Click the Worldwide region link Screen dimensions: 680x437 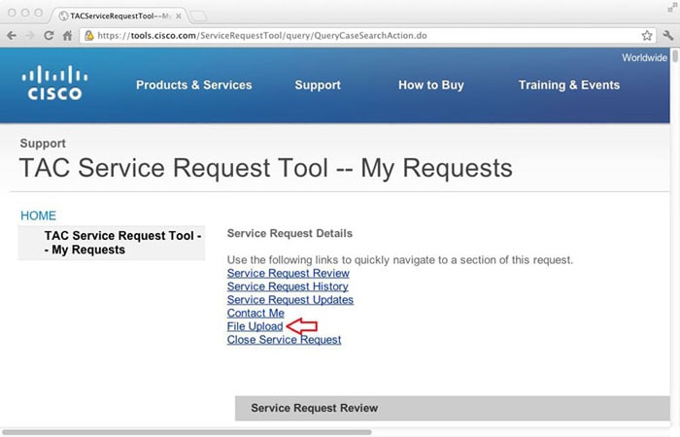pos(644,57)
